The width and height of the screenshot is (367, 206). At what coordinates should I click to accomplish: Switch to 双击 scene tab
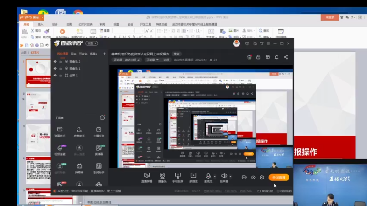click(73, 54)
